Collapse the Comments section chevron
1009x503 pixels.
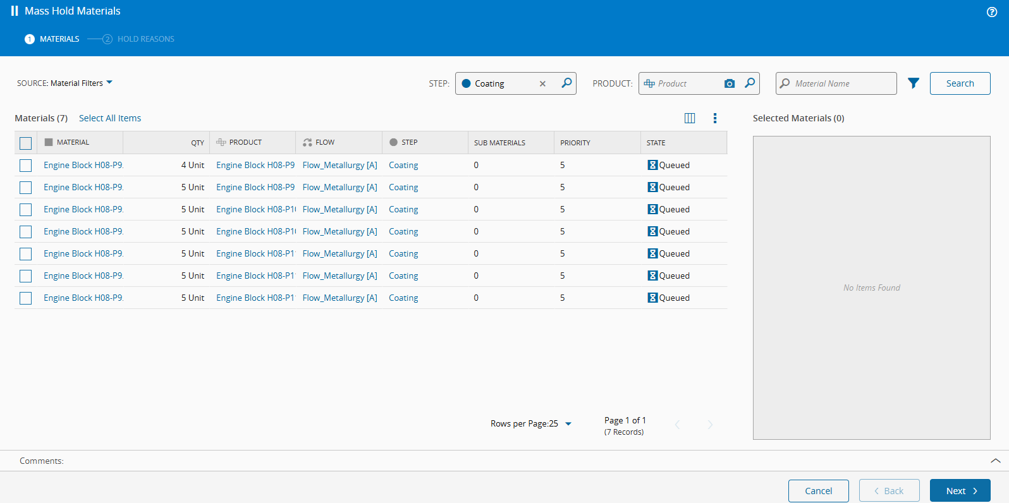[996, 461]
